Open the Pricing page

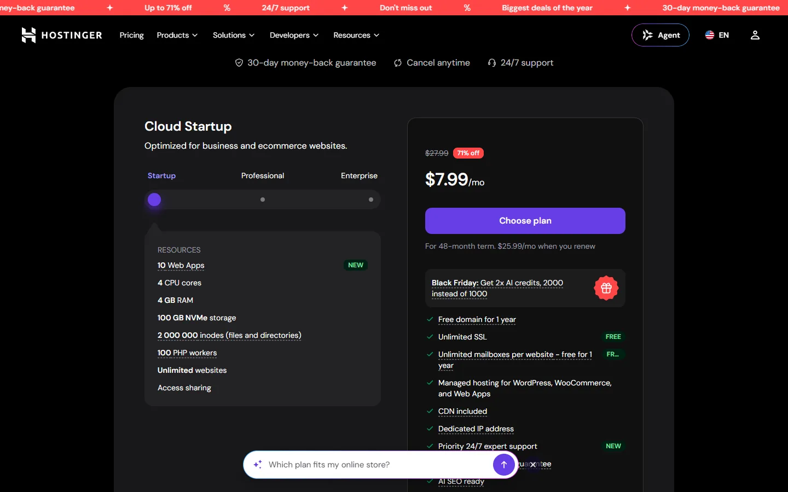coord(132,35)
